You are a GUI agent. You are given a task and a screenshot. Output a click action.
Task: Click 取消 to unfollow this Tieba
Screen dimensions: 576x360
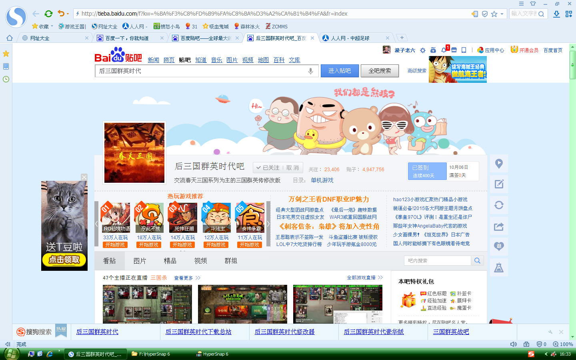(x=292, y=168)
